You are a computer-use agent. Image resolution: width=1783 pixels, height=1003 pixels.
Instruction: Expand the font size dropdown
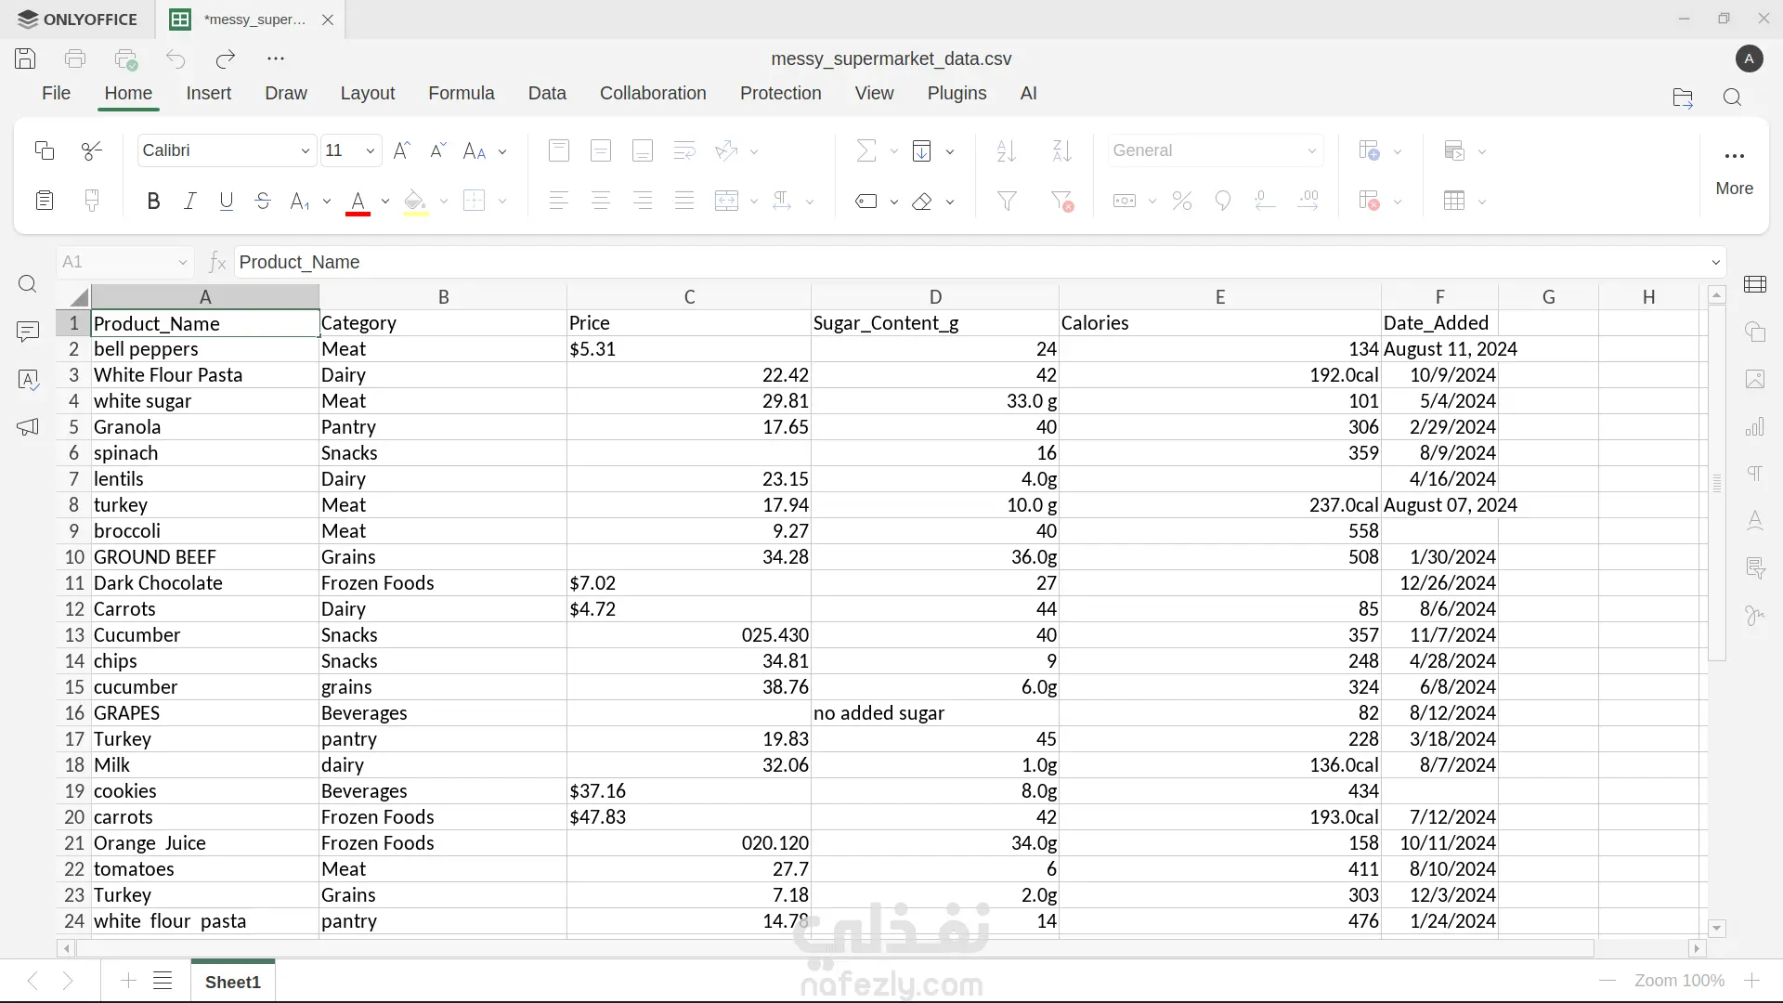point(370,150)
